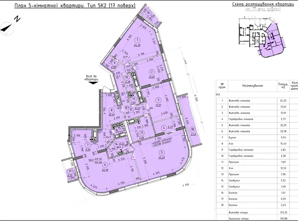Click circled room number 5 on plan
The height and width of the screenshot is (221, 298).
[161, 152]
